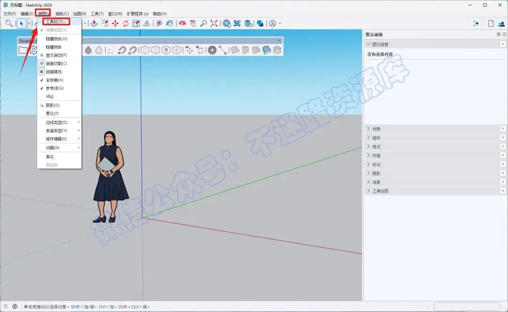Open the Draw menu 绘图(R)
The width and height of the screenshot is (508, 312).
coord(79,14)
